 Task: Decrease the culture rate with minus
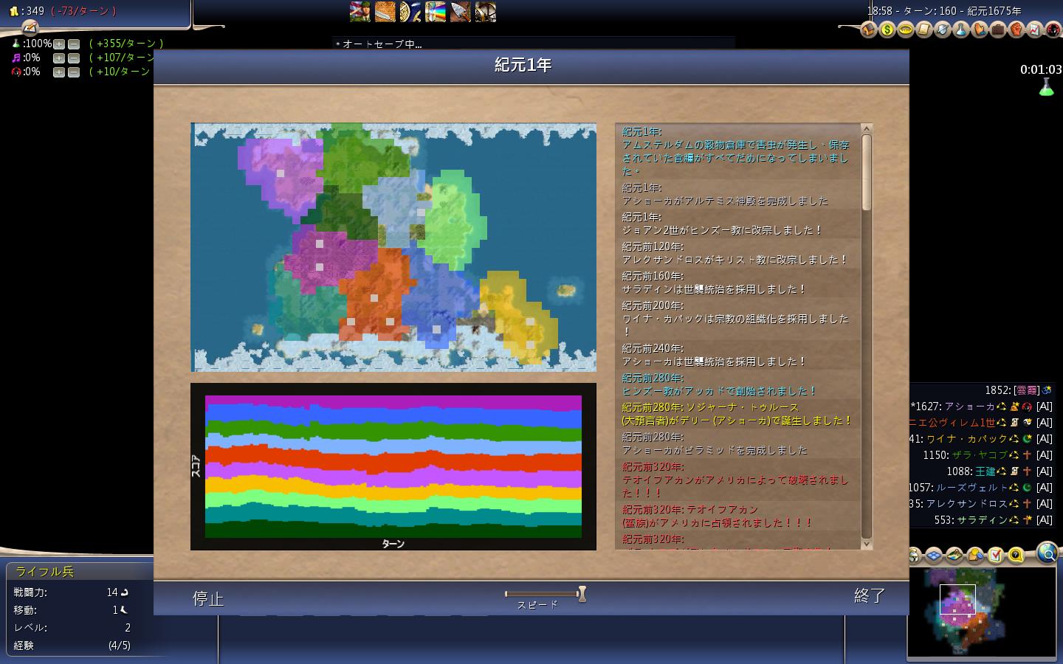[x=74, y=58]
